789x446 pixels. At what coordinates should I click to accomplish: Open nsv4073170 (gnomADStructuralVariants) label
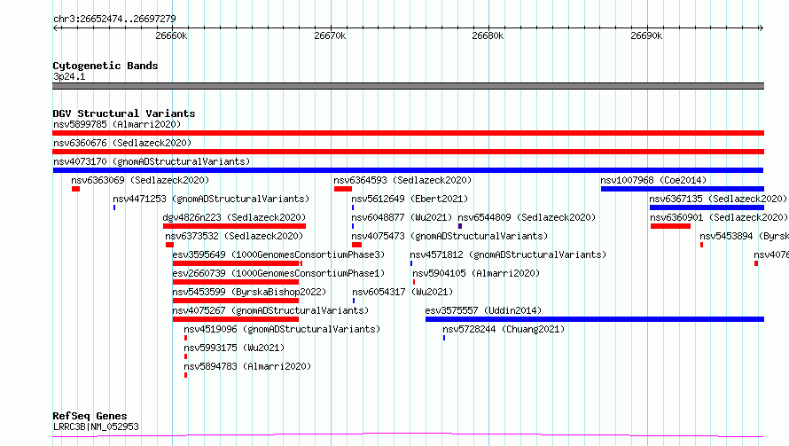click(152, 161)
